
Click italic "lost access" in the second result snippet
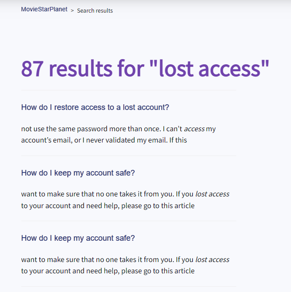pos(212,194)
